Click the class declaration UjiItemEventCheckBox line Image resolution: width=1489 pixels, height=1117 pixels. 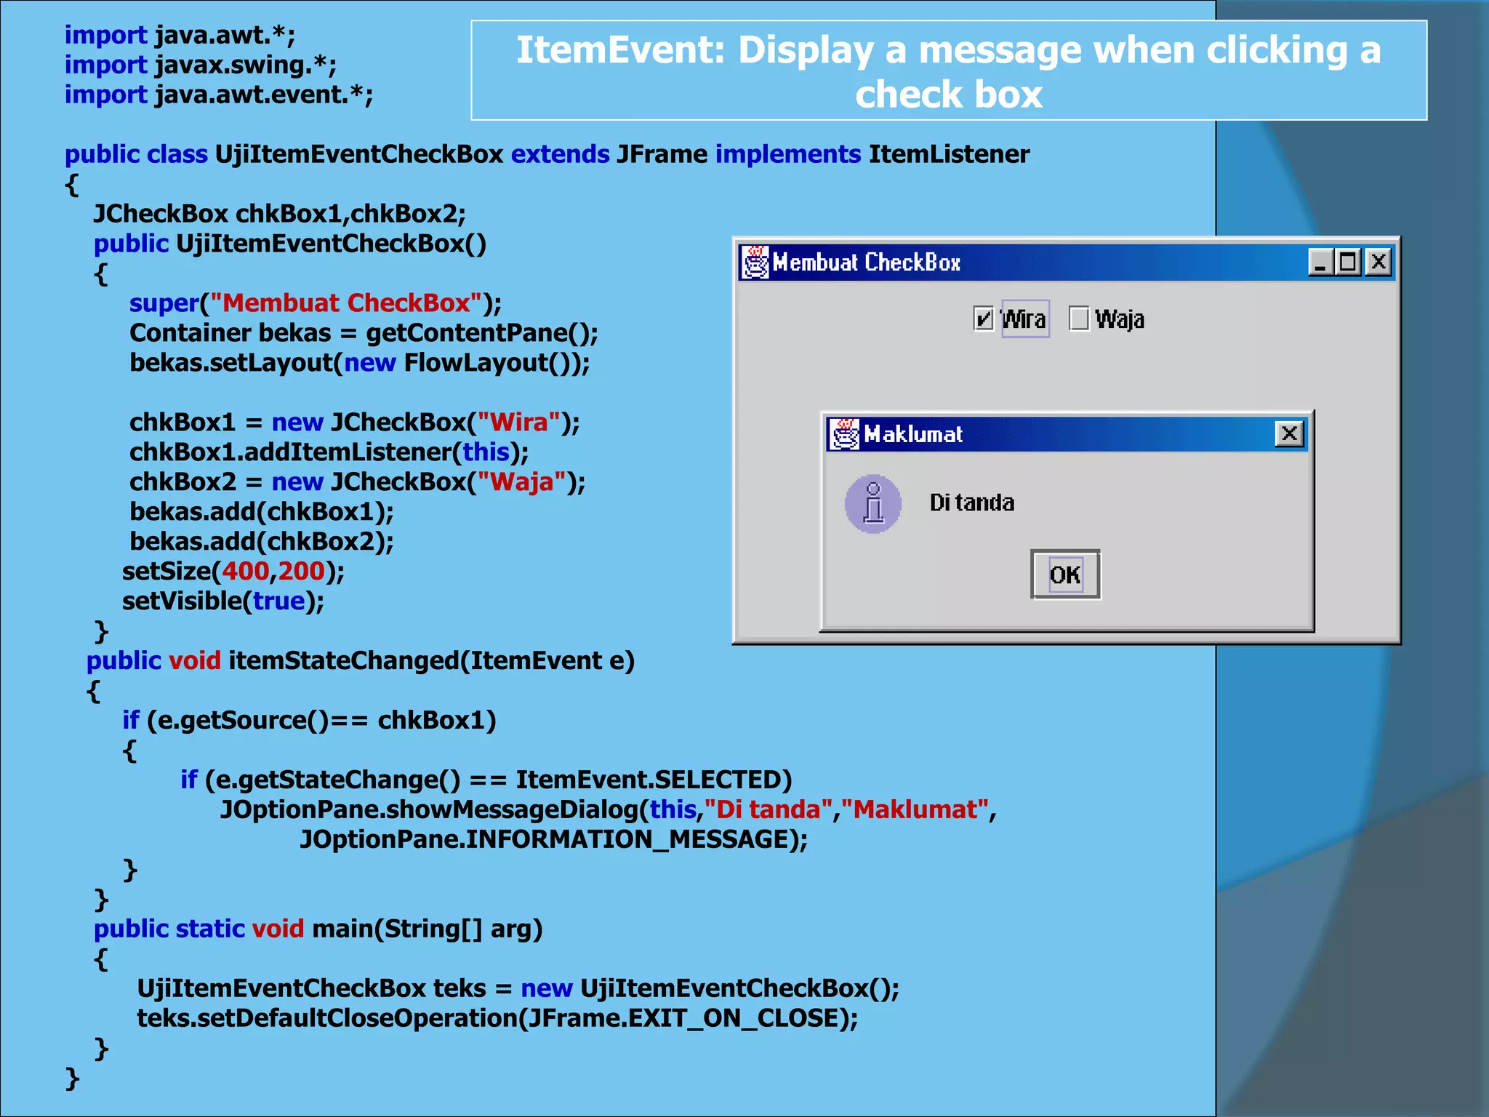547,154
